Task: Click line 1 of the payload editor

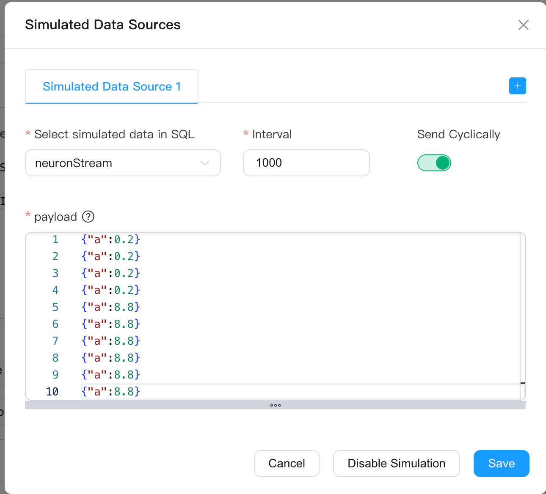Action: point(110,240)
